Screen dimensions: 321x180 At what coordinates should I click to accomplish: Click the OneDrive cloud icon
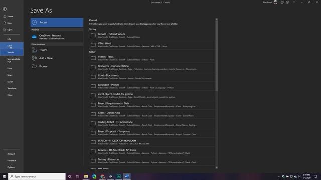(x=34, y=37)
